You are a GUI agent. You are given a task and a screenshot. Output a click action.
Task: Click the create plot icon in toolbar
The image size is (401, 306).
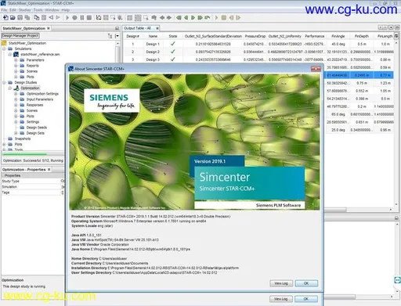pyautogui.click(x=99, y=17)
